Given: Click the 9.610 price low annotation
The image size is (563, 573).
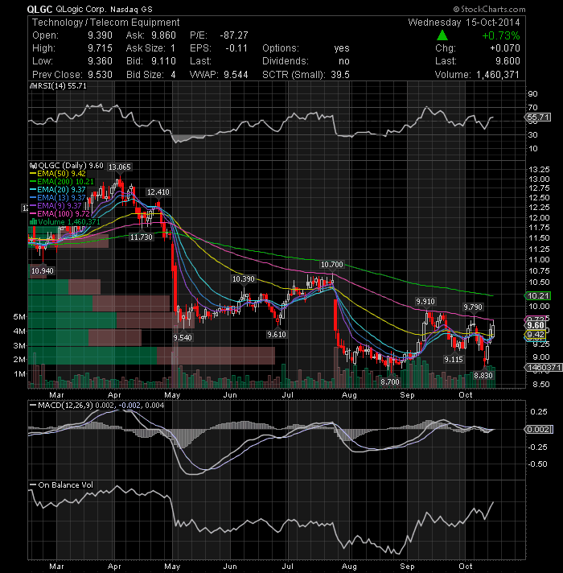Looking at the screenshot, I should pyautogui.click(x=277, y=334).
